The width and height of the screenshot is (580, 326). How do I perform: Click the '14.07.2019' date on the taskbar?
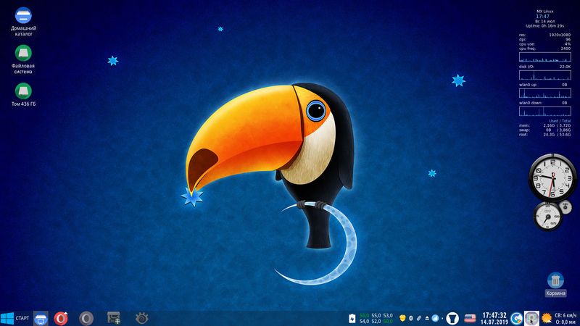494,322
